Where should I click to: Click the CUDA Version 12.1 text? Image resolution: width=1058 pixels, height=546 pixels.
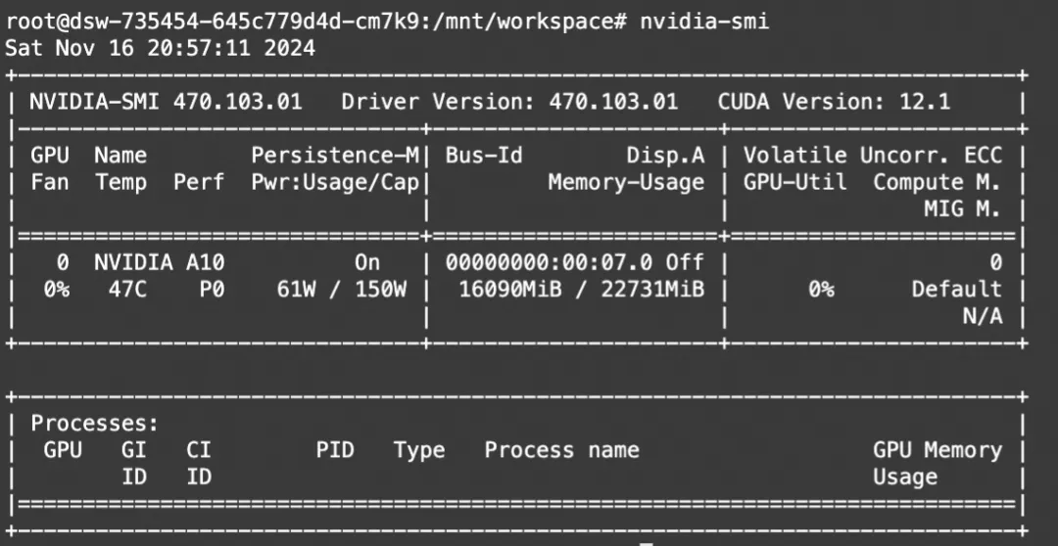(834, 101)
